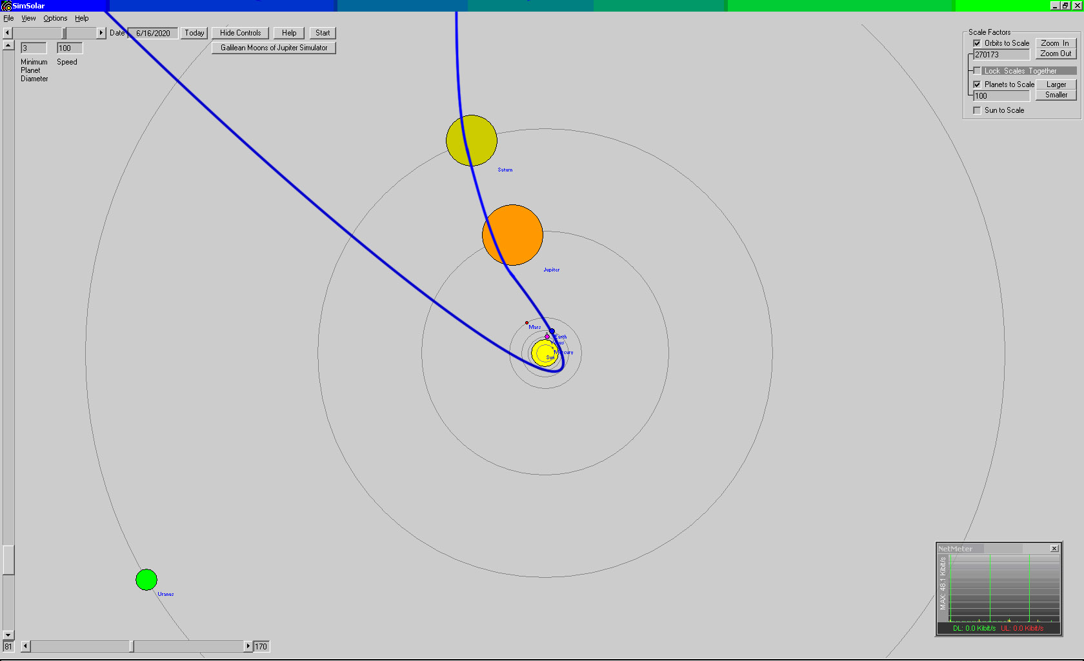Click the Hide Controls button

240,33
